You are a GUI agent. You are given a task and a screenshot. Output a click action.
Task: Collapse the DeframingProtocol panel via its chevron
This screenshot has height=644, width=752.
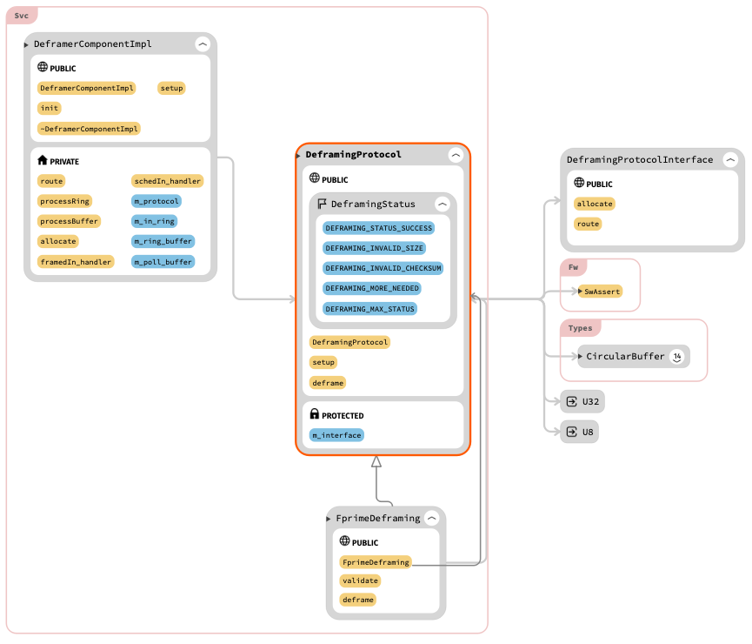(x=456, y=156)
